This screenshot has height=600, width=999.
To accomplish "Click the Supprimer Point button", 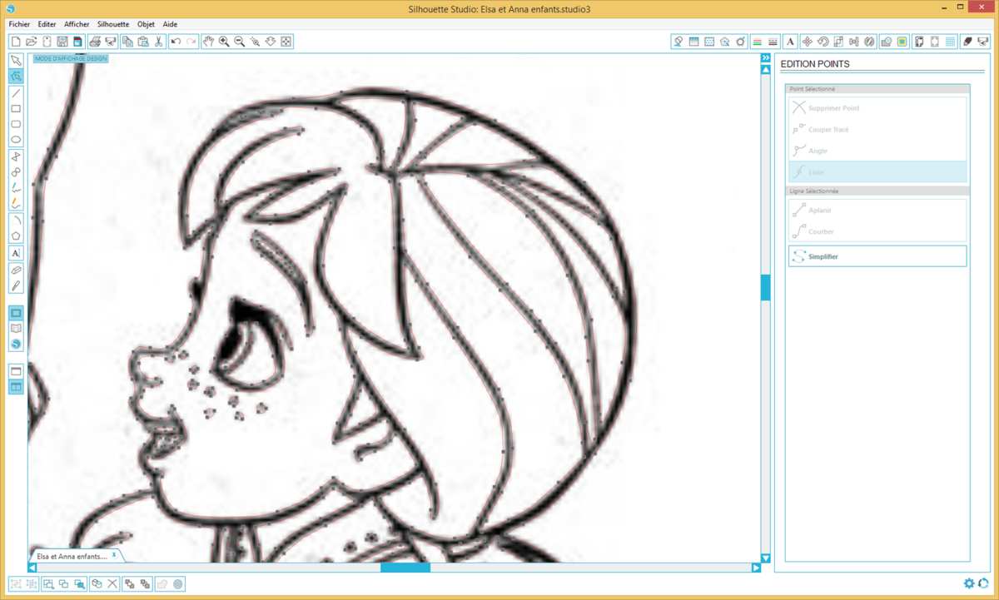I will point(877,108).
